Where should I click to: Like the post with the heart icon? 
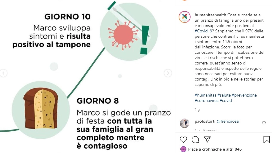(183, 140)
